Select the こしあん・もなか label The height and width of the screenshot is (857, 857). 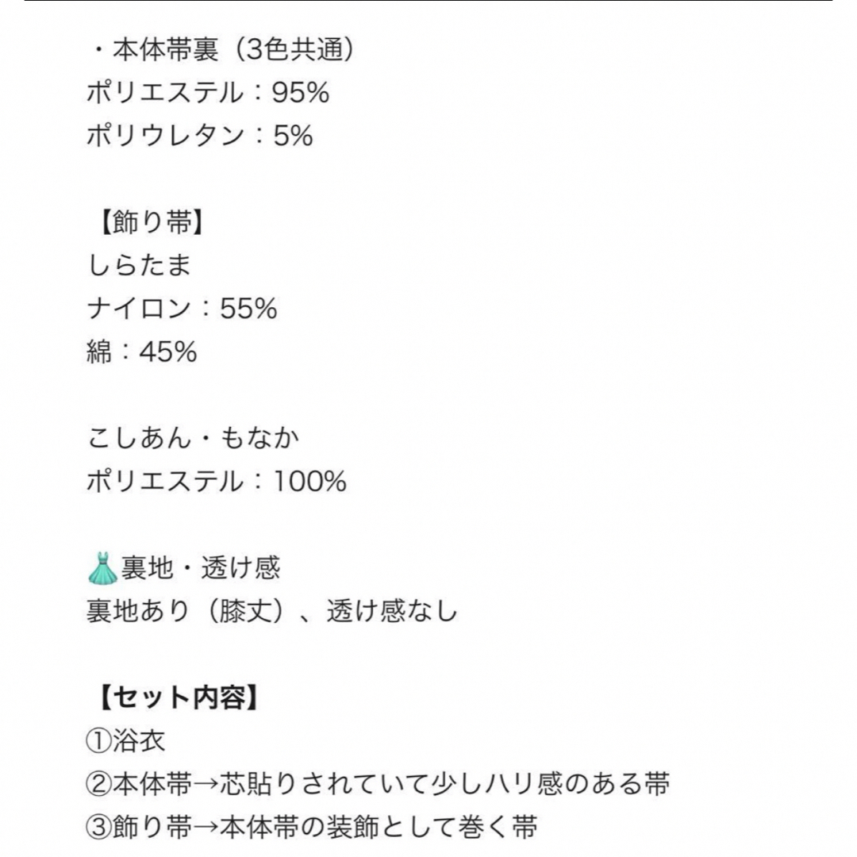[194, 438]
